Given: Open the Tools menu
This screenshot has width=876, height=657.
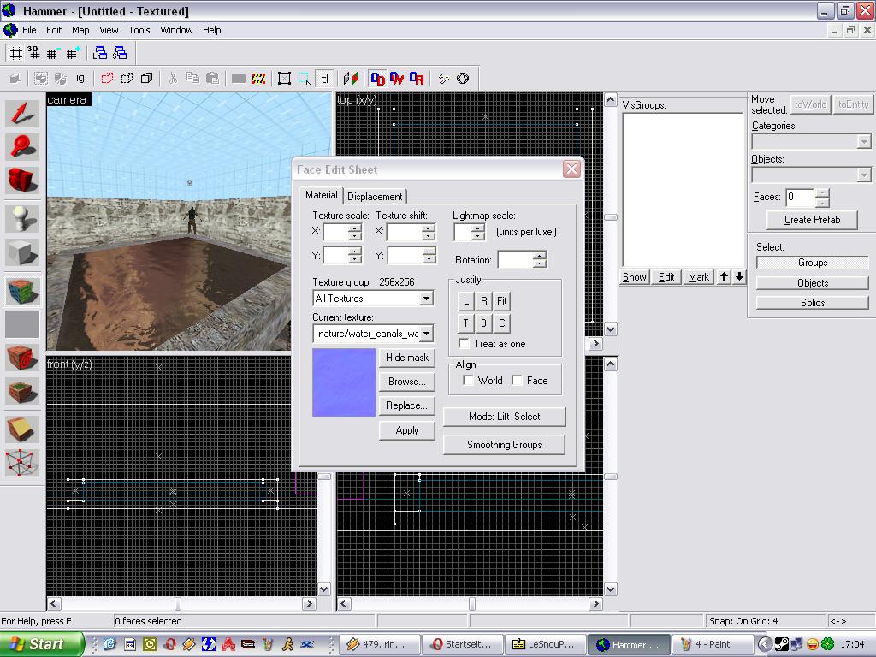Looking at the screenshot, I should click(x=139, y=30).
